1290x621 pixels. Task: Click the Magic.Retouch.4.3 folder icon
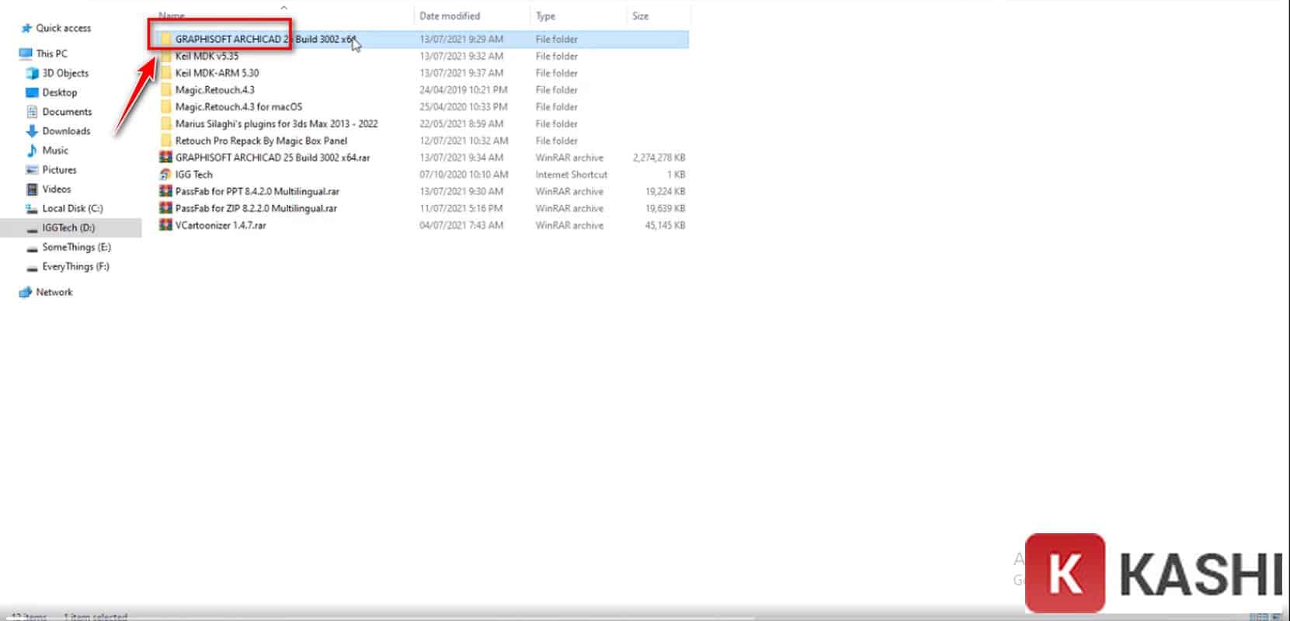coord(165,90)
